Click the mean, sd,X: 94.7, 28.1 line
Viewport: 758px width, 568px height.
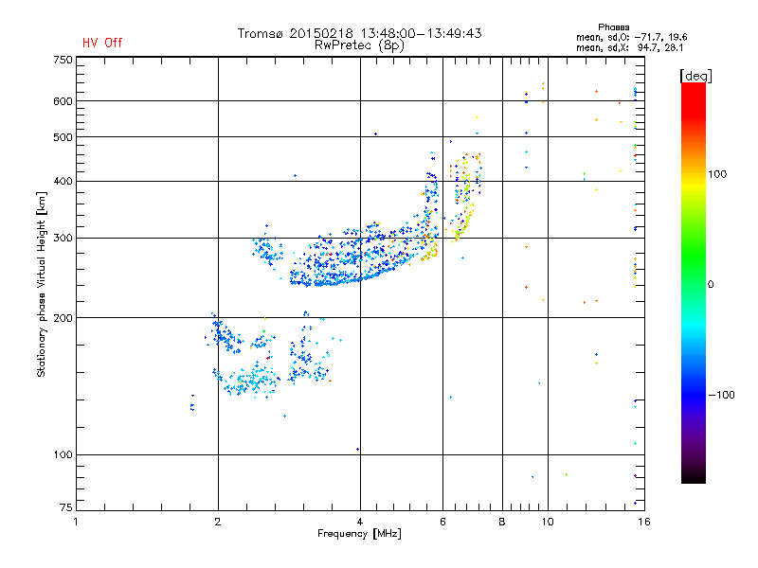tap(629, 47)
